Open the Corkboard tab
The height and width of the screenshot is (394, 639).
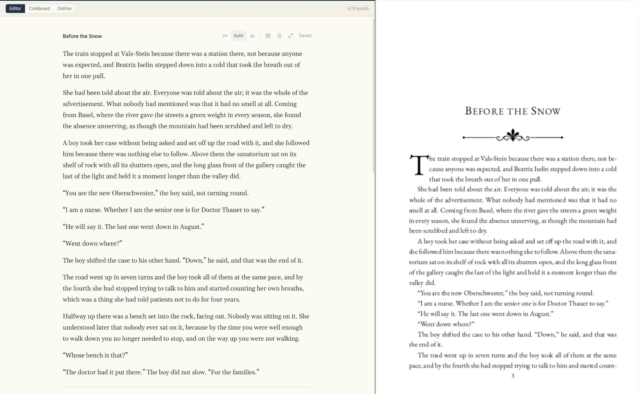click(x=39, y=8)
